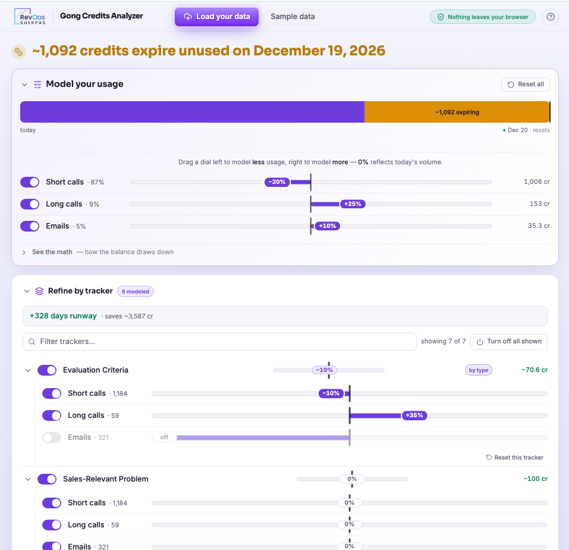The width and height of the screenshot is (569, 550).
Task: Click the magnifier icon in Filter trackers
Action: [x=32, y=342]
